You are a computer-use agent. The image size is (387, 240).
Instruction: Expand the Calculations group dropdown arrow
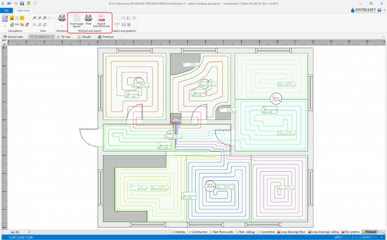5,26
